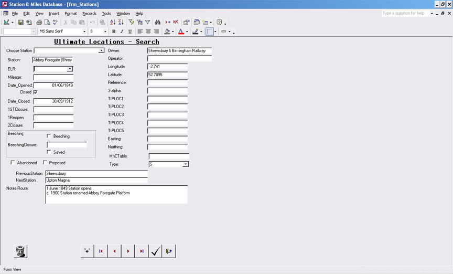
Task: Open the Insert menu
Action: pyautogui.click(x=54, y=14)
